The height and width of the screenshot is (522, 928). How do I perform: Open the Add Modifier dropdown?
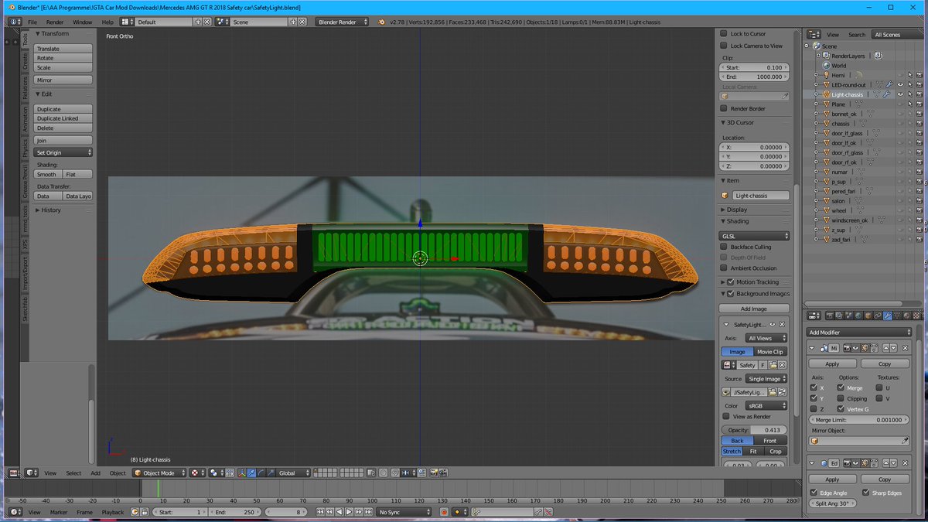click(x=858, y=333)
